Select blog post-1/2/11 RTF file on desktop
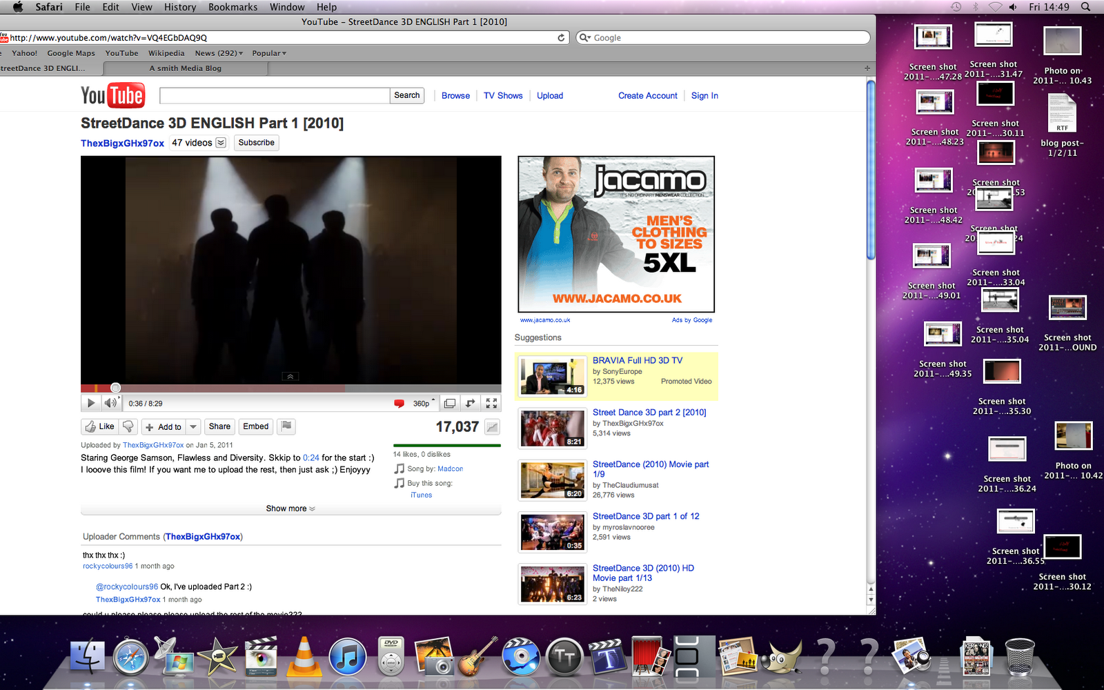The image size is (1104, 690). click(x=1062, y=124)
